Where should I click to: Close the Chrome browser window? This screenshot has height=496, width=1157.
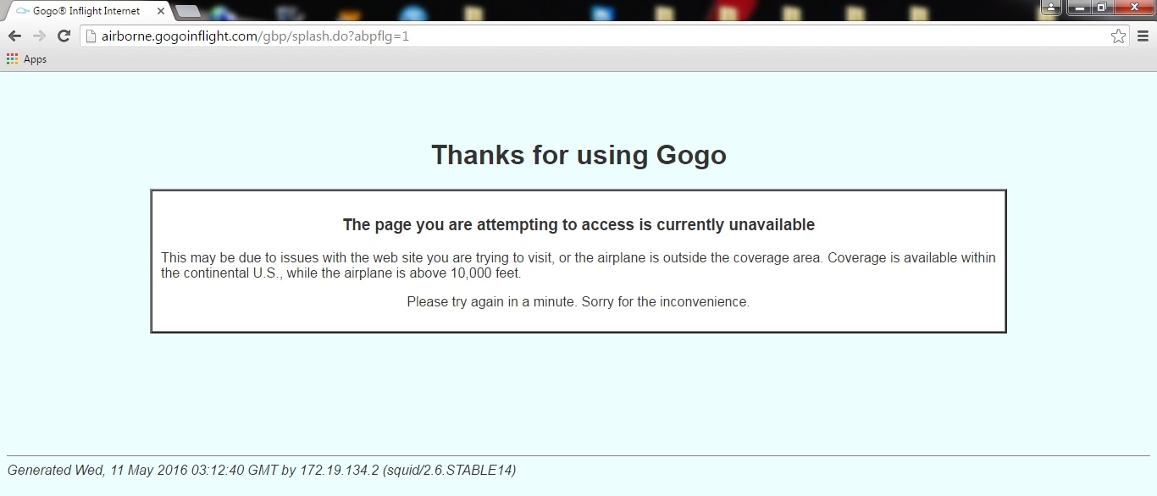pos(1134,8)
